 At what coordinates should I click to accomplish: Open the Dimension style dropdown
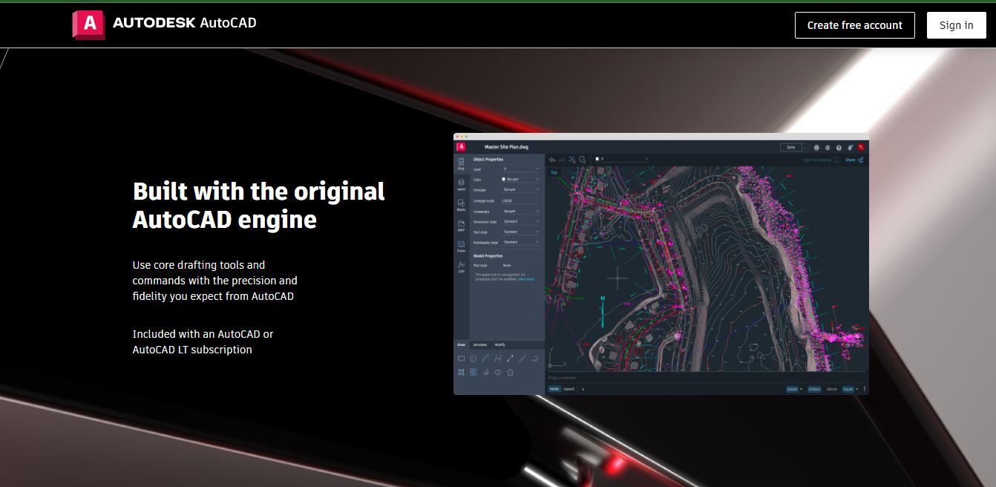[x=520, y=221]
